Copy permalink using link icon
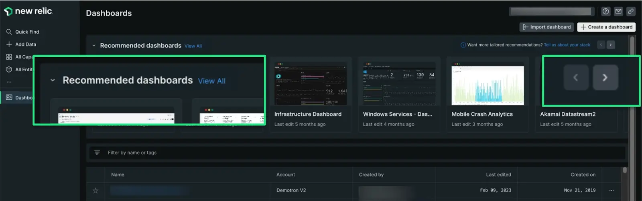This screenshot has width=642, height=201. click(x=631, y=12)
